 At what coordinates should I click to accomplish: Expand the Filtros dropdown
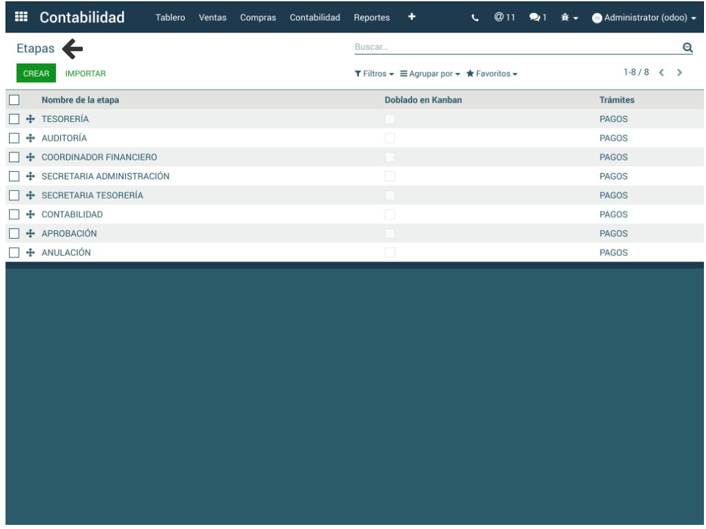tap(375, 74)
